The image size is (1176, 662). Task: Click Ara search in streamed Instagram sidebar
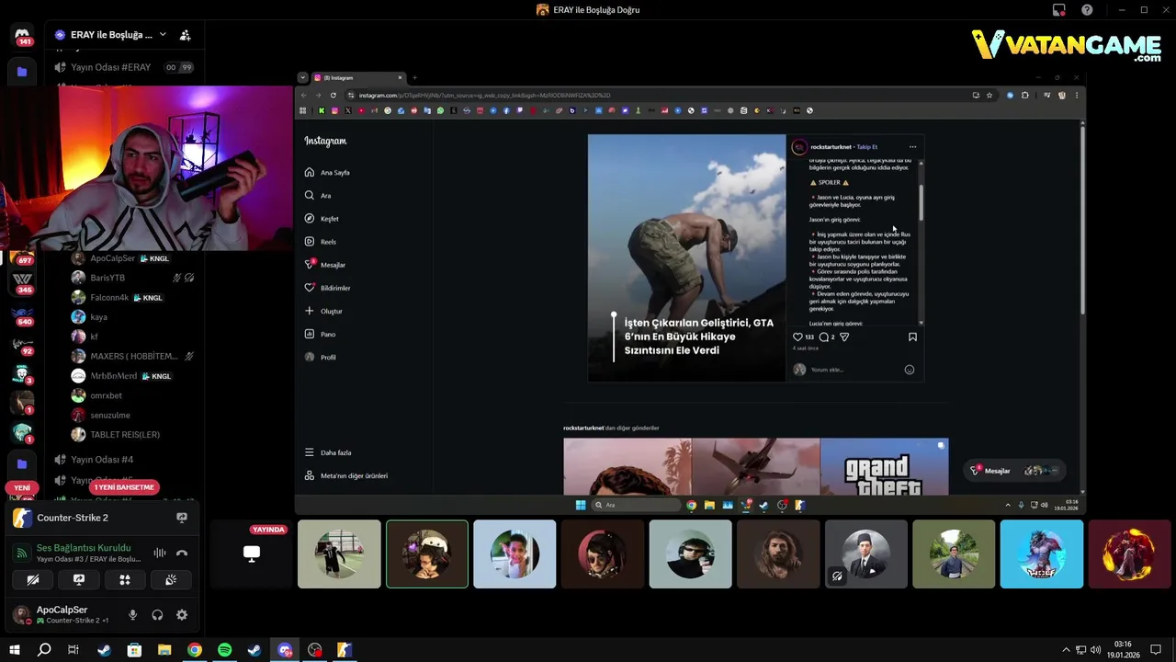point(318,195)
